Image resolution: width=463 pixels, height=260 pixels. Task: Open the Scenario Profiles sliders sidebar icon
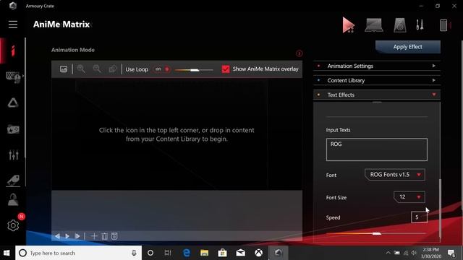click(x=13, y=155)
